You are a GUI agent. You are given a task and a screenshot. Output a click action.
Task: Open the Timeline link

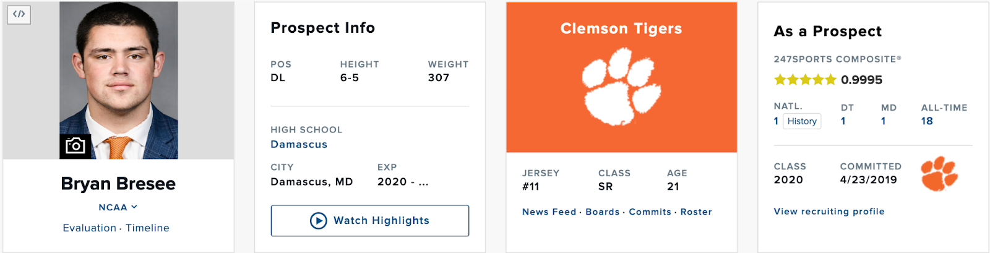coord(147,228)
